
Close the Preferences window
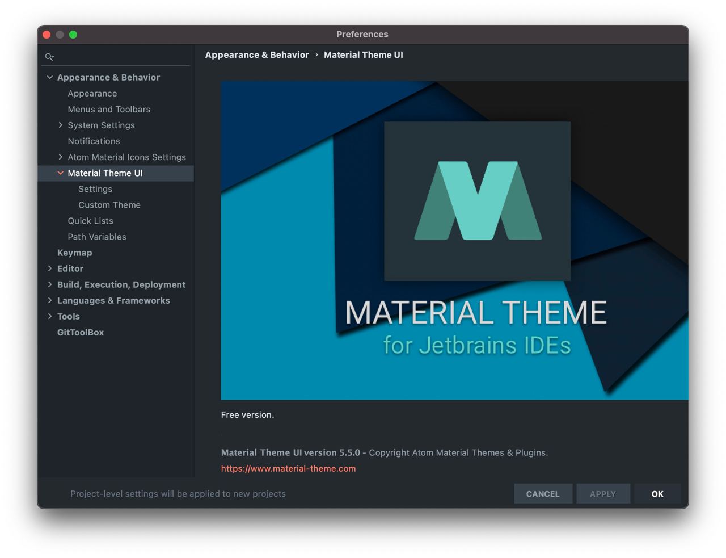pos(47,35)
